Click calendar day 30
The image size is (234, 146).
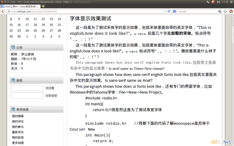coord(19,36)
